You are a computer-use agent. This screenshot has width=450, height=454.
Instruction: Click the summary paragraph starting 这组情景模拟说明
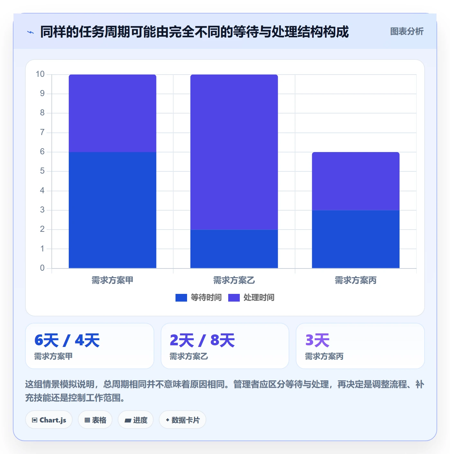click(225, 391)
